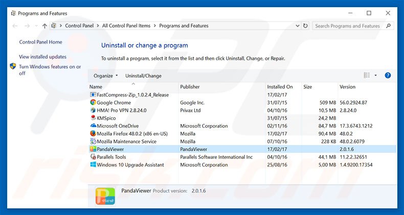The image size is (404, 215).
Task: Click the address bar control panel icon
Action: coord(54,26)
